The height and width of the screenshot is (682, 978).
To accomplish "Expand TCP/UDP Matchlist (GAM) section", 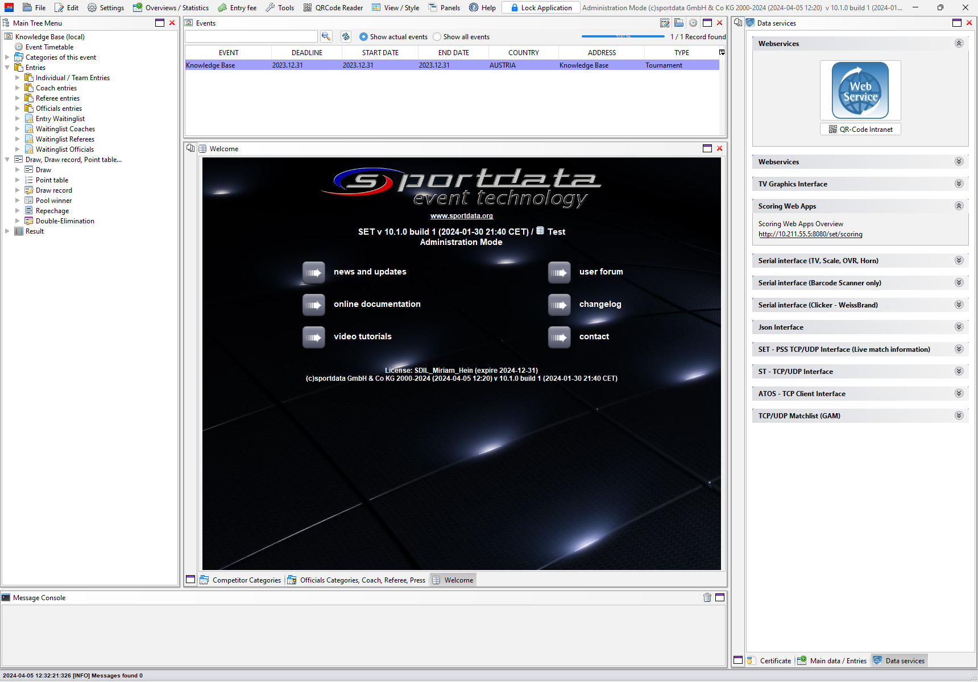I will tap(959, 415).
